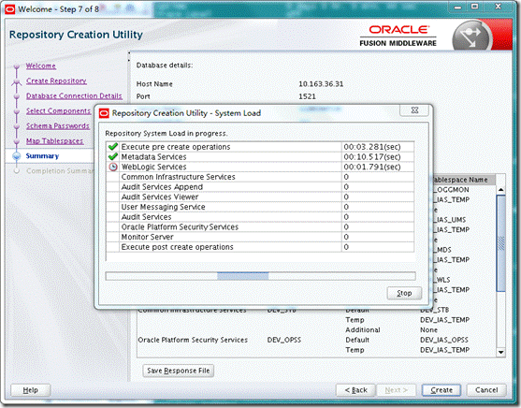The image size is (521, 408).
Task: Click the Create button
Action: pos(441,390)
